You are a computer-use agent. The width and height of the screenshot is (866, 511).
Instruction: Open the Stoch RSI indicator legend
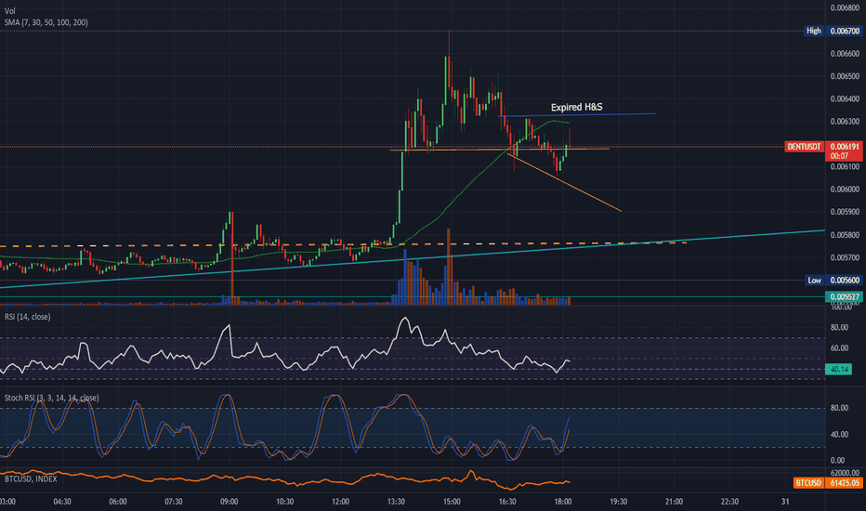pyautogui.click(x=51, y=398)
